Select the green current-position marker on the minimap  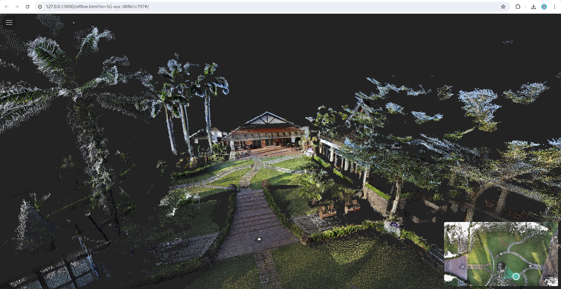tap(516, 276)
